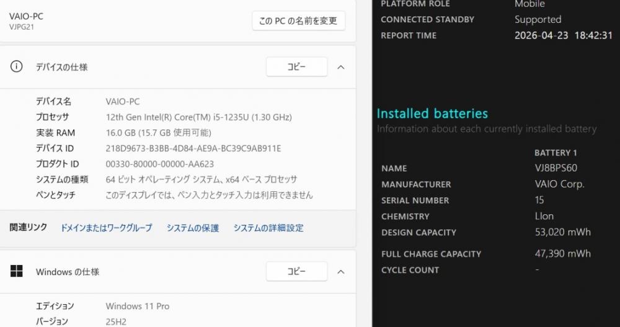Open the ドメインまたはワークグループ link
The image size is (620, 327).
106,228
